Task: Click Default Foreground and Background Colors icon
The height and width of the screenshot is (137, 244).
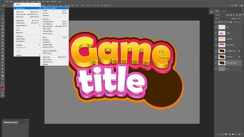Action: pos(1,85)
